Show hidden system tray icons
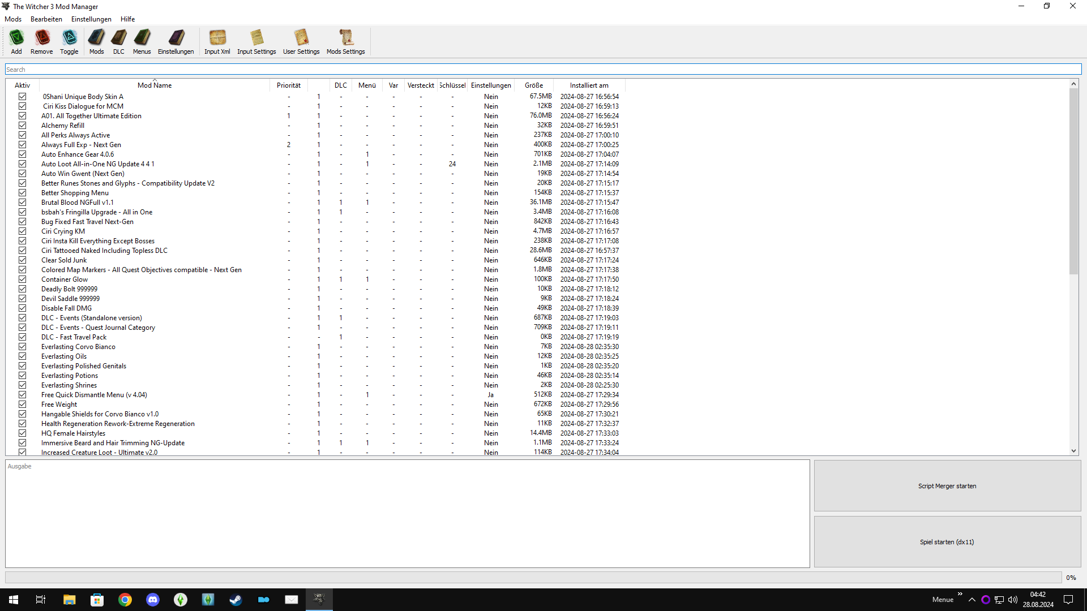The width and height of the screenshot is (1087, 611). point(972,600)
